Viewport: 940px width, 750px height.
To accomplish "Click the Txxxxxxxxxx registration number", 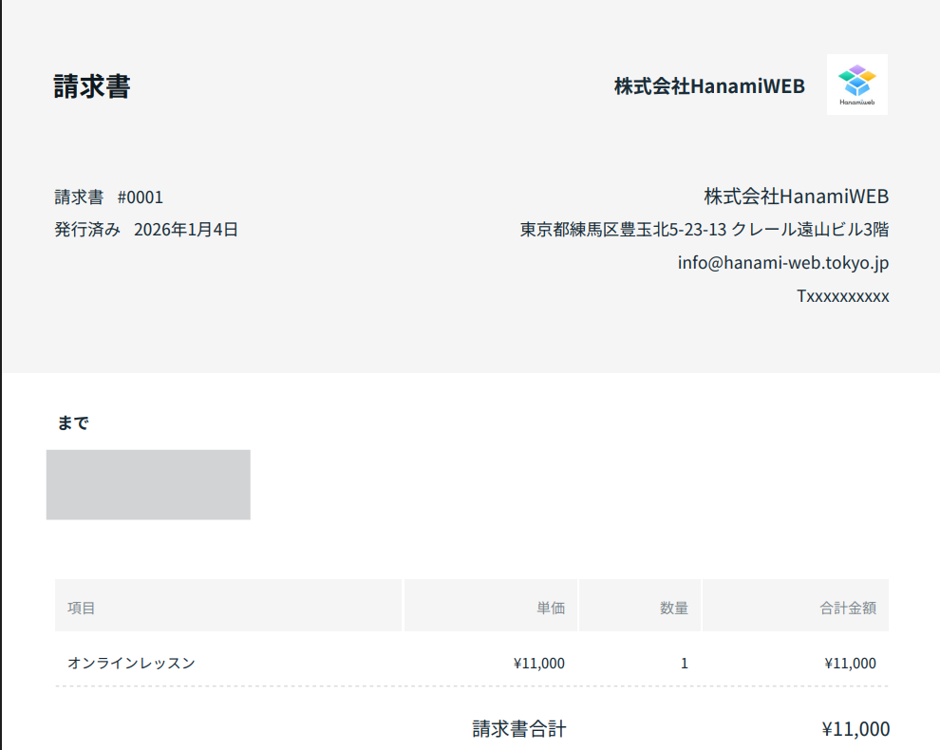I will point(842,296).
